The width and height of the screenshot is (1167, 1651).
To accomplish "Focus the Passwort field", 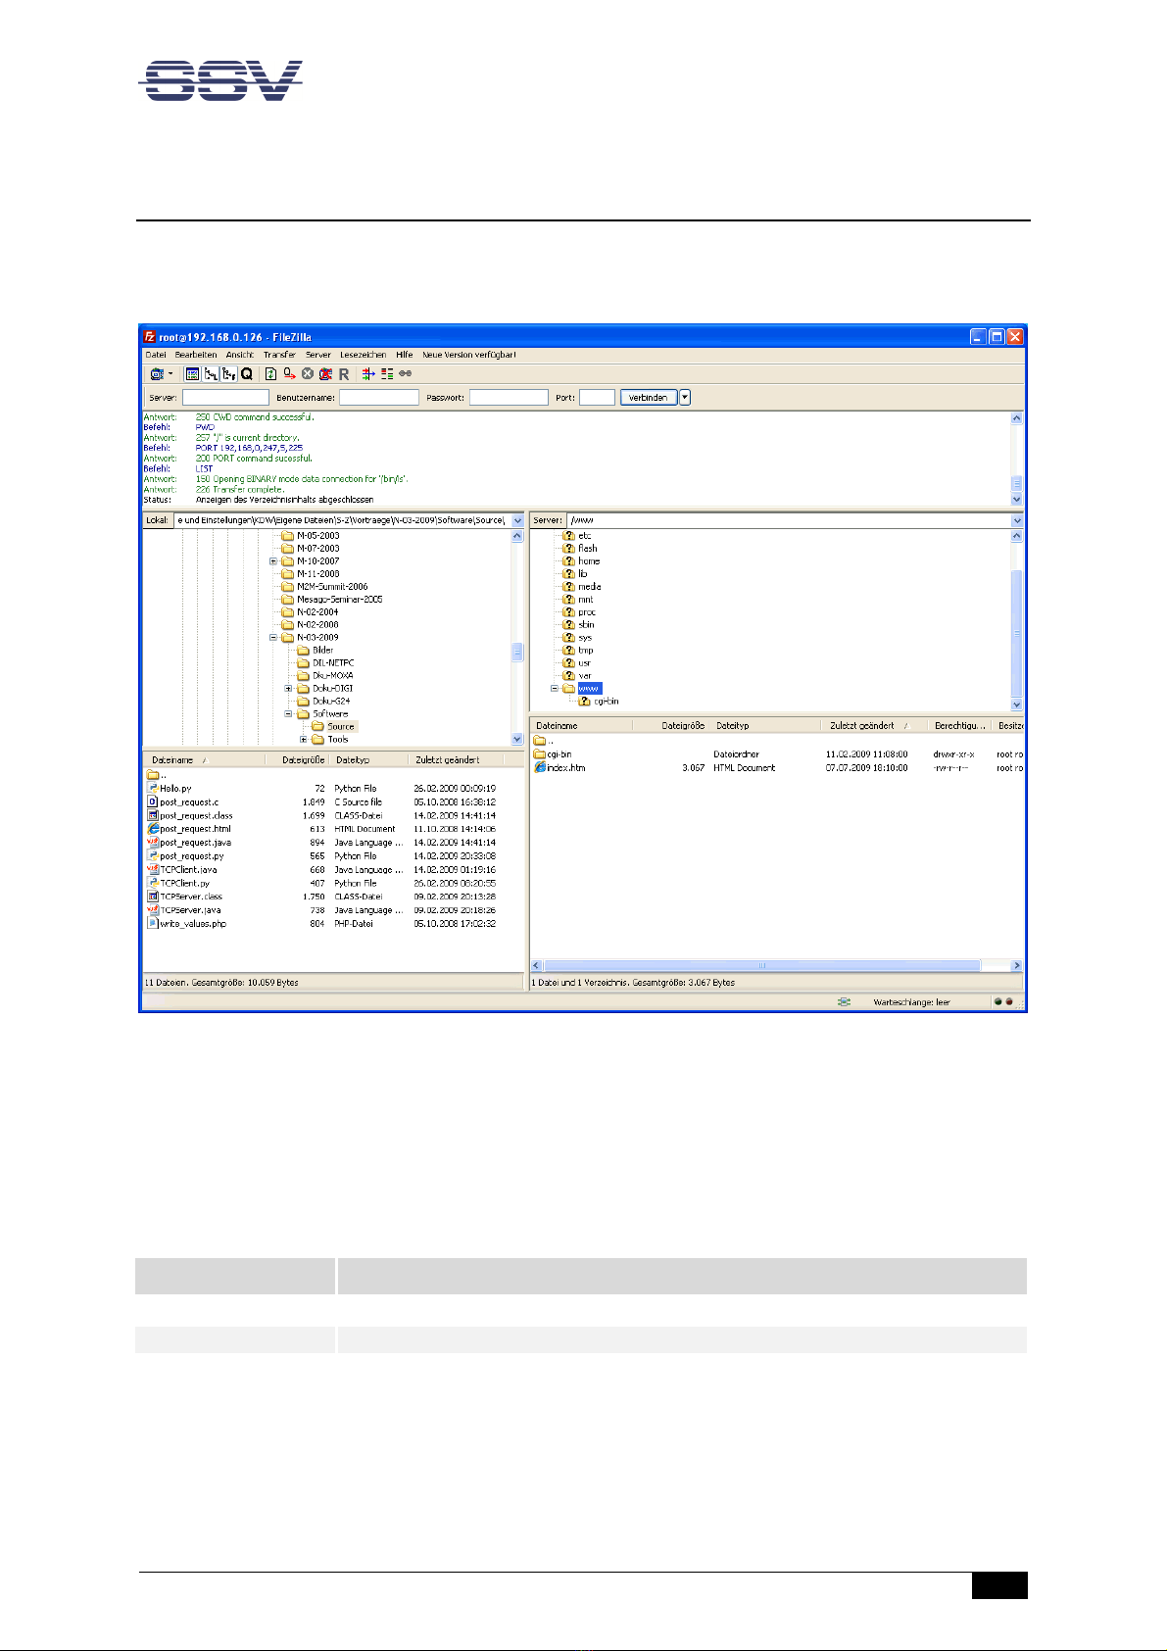I will point(509,397).
